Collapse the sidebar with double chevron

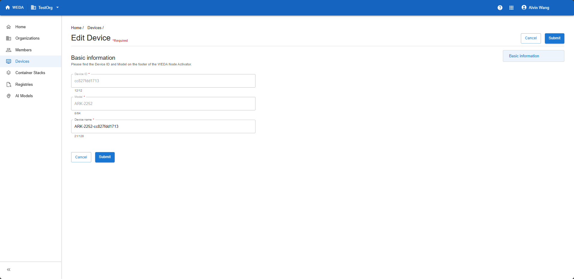tap(9, 270)
